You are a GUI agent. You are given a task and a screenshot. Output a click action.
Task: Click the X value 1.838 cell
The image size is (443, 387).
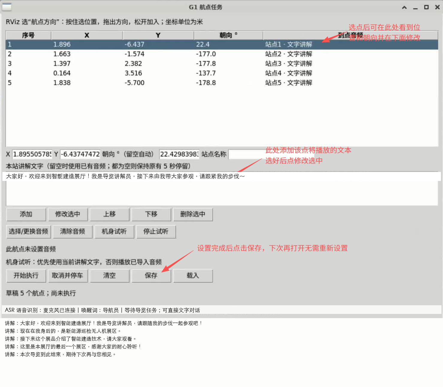(x=62, y=83)
